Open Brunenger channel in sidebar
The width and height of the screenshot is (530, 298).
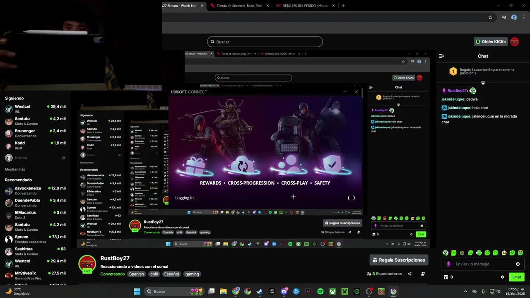35,133
